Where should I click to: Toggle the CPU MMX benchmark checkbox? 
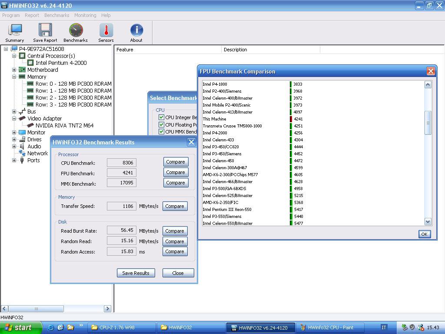(162, 132)
